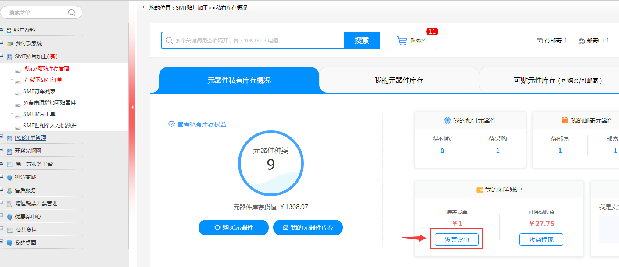Collapse the SMT贴片加工 tree node
Screen dimensions: 619x267
pyautogui.click(x=2, y=56)
